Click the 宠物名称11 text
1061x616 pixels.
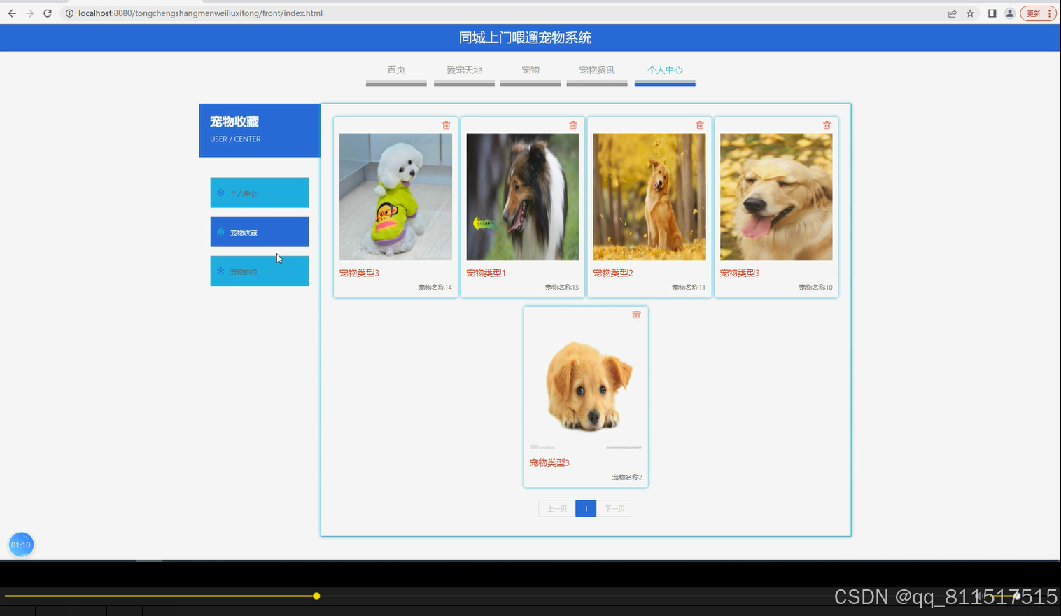pos(689,288)
